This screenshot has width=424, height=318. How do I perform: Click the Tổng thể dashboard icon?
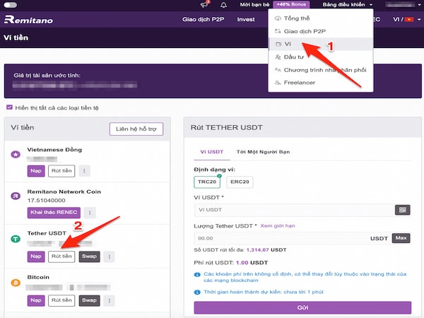278,18
